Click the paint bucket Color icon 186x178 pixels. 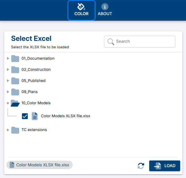(81, 7)
